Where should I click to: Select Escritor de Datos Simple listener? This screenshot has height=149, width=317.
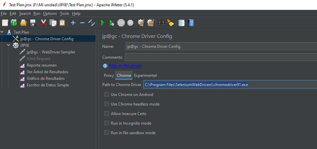click(48, 85)
